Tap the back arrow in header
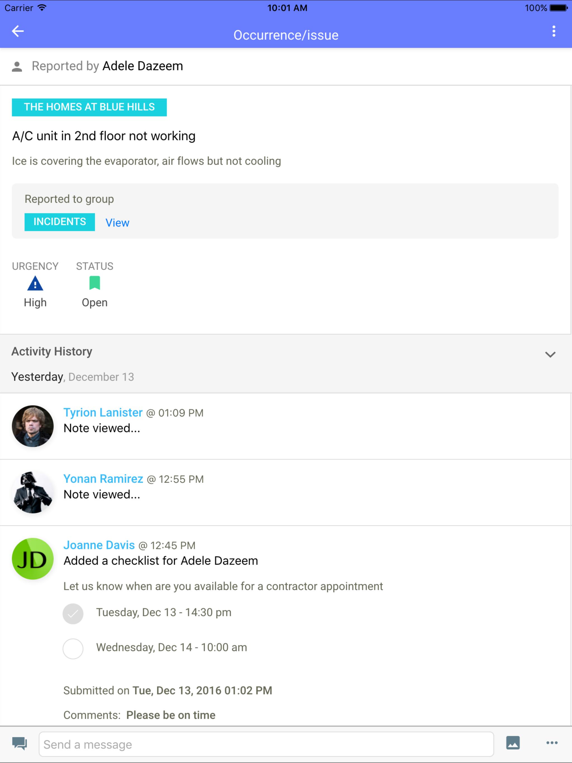572x763 pixels. [x=18, y=31]
